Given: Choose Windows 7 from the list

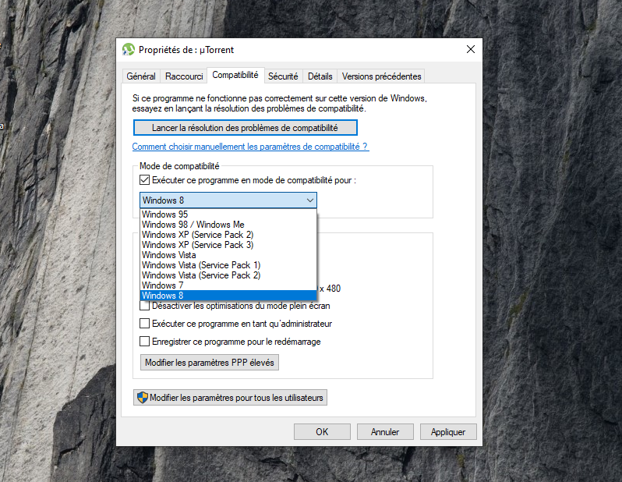Looking at the screenshot, I should click(x=228, y=285).
